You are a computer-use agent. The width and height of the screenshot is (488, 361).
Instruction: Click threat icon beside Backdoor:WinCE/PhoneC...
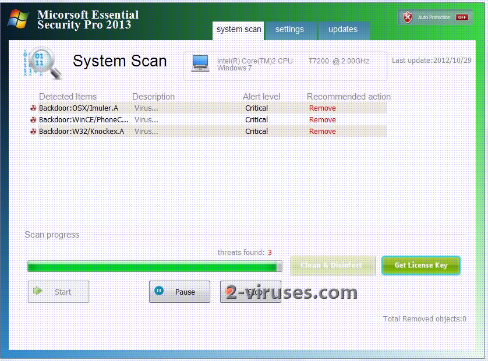pyautogui.click(x=33, y=120)
